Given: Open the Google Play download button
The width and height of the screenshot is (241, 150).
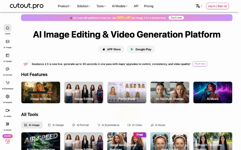Looking at the screenshot, I should pos(141,49).
